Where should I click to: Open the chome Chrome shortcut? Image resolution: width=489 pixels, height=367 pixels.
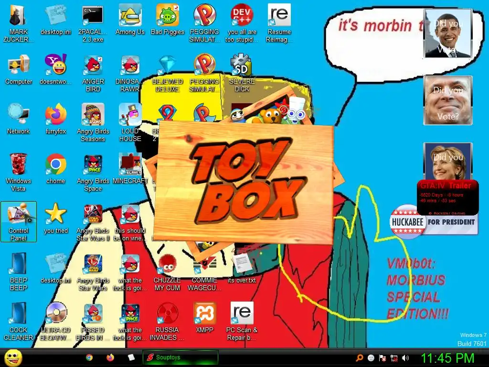click(55, 169)
